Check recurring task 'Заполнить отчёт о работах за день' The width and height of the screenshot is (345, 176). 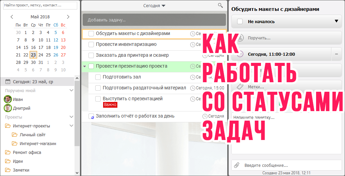click(x=91, y=116)
